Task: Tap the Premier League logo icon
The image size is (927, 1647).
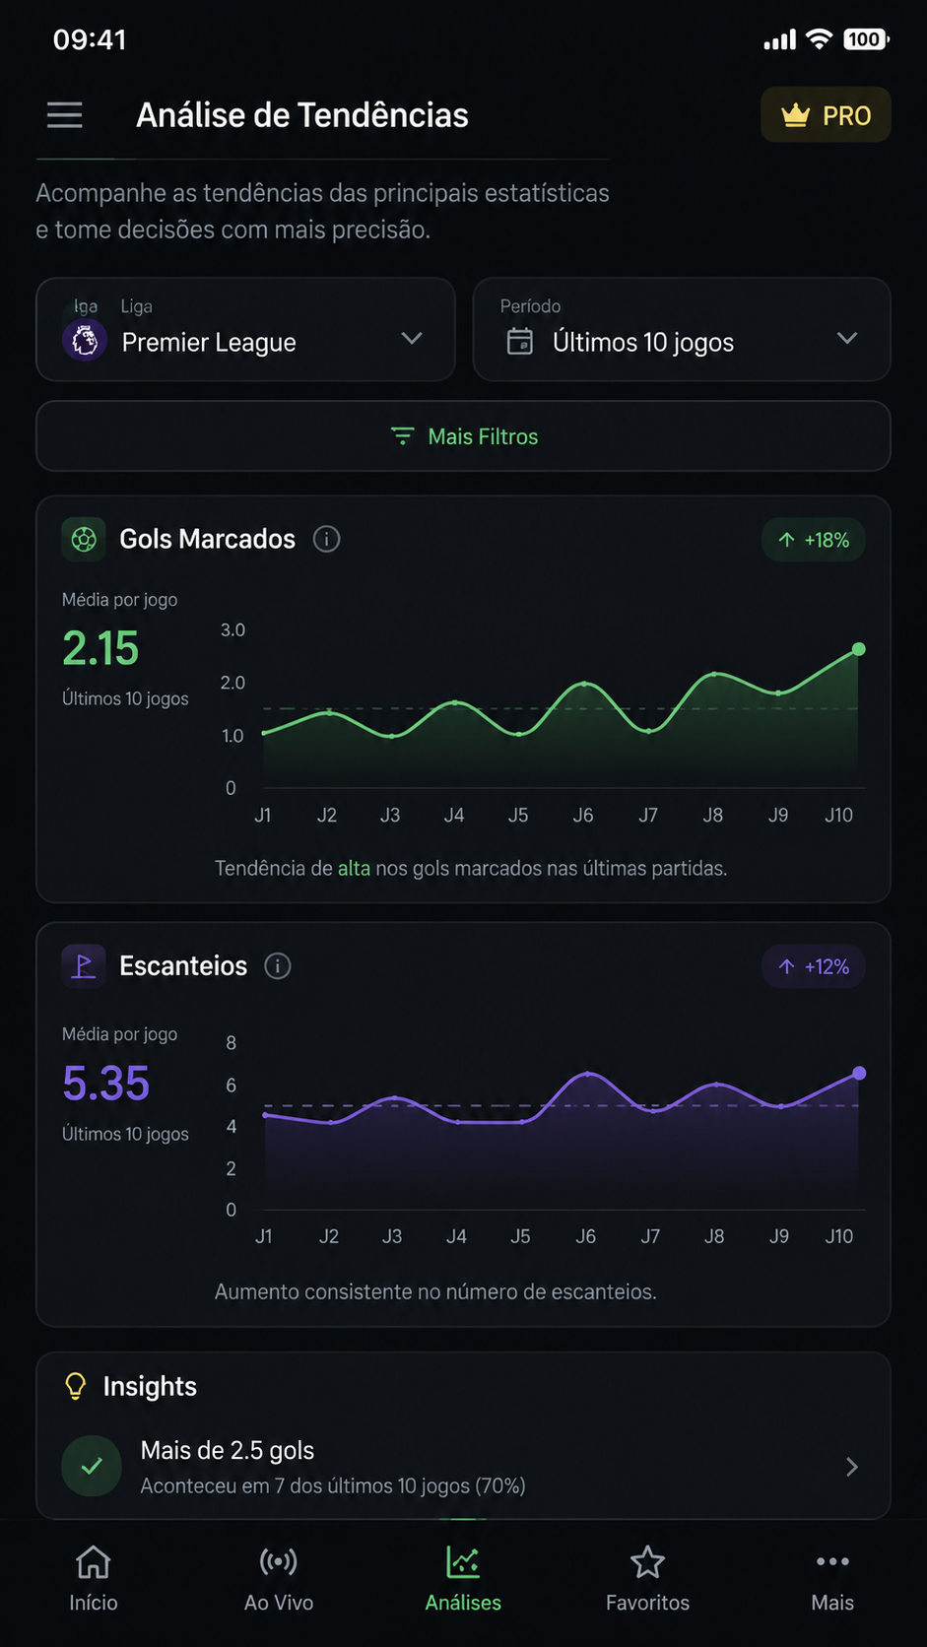Action: 85,342
